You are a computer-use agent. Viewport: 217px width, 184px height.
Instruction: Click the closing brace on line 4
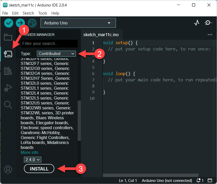pyautogui.click(x=104, y=61)
